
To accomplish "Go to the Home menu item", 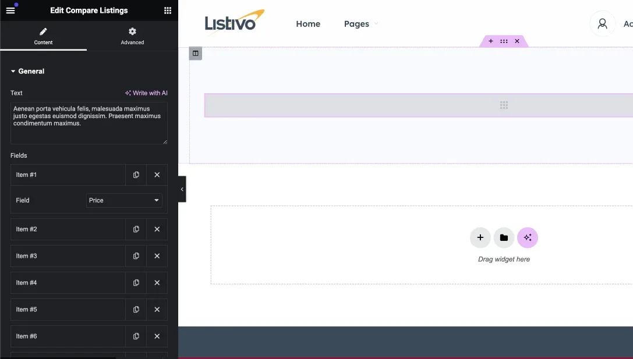I will pyautogui.click(x=308, y=24).
